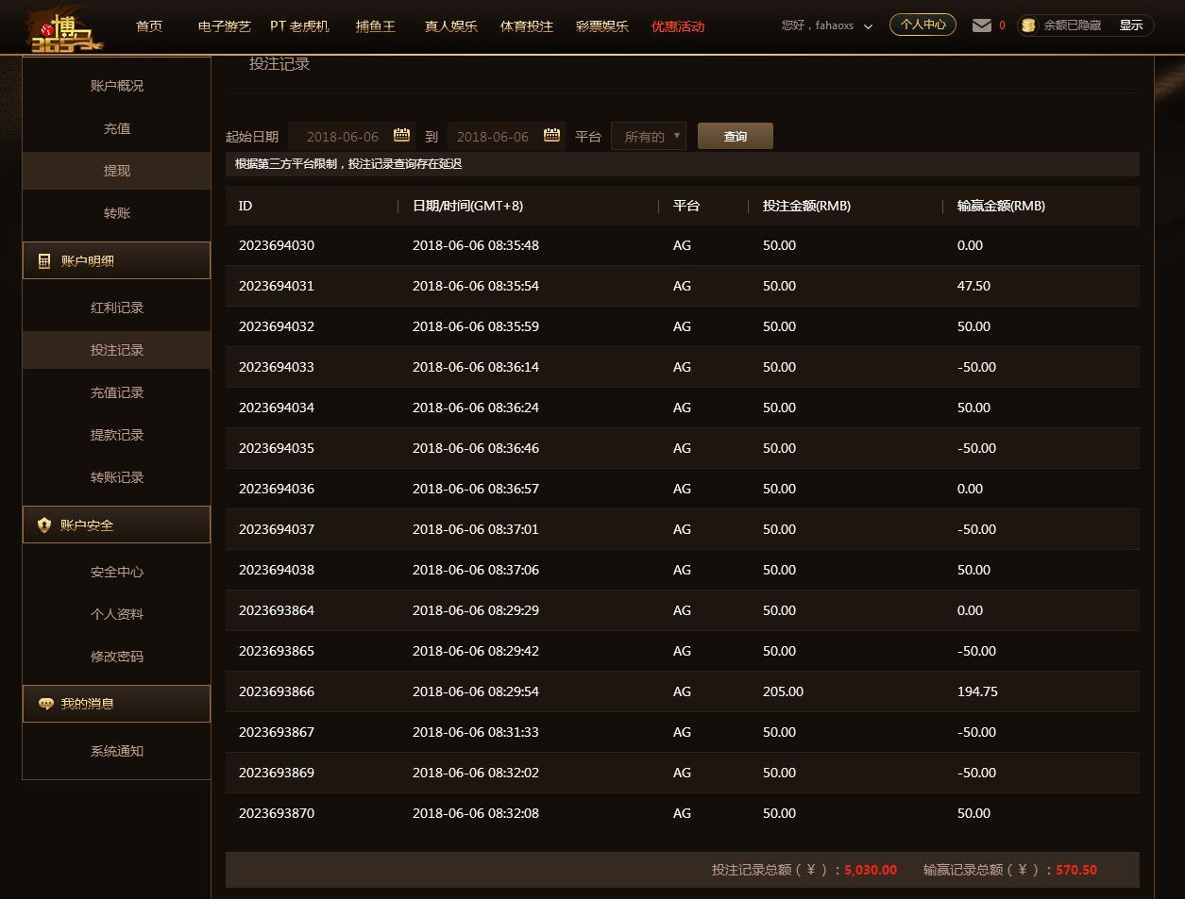The width and height of the screenshot is (1185, 899).
Task: Click the 投注金额(RMB) column header
Action: [806, 206]
